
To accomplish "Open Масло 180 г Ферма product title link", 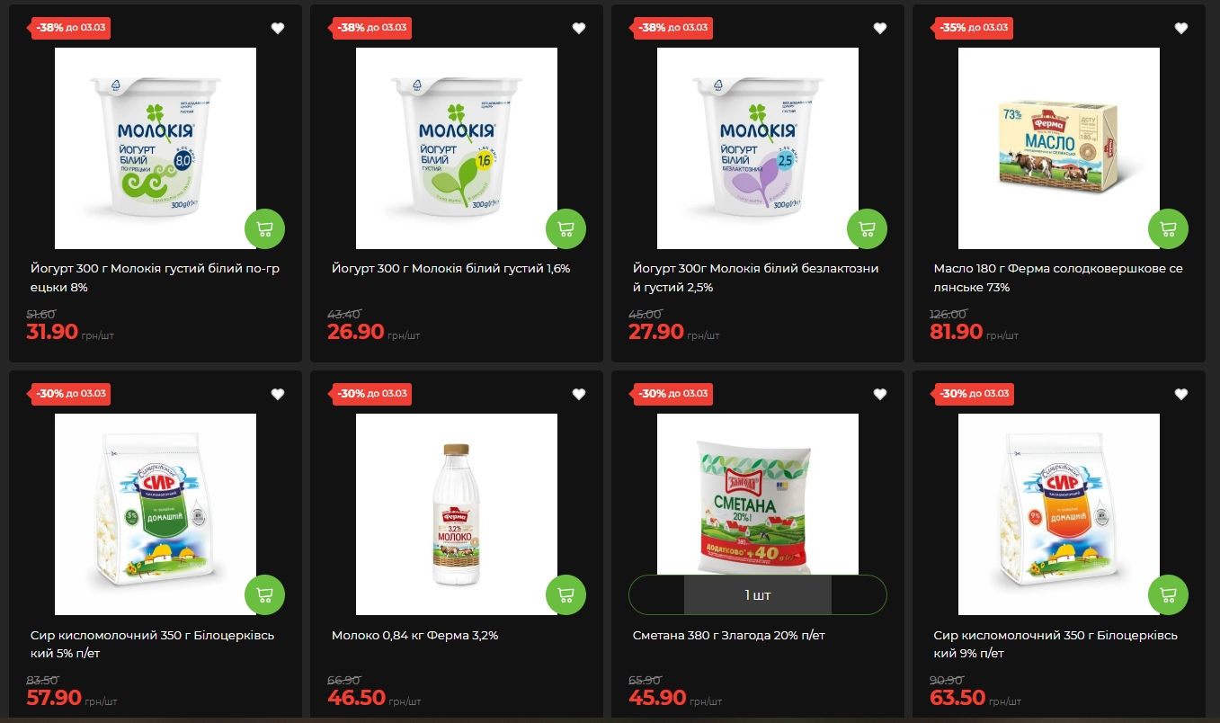I will [x=1058, y=278].
